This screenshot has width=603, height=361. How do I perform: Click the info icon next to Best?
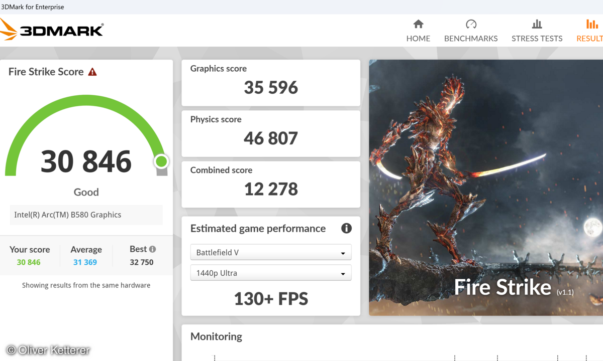152,249
